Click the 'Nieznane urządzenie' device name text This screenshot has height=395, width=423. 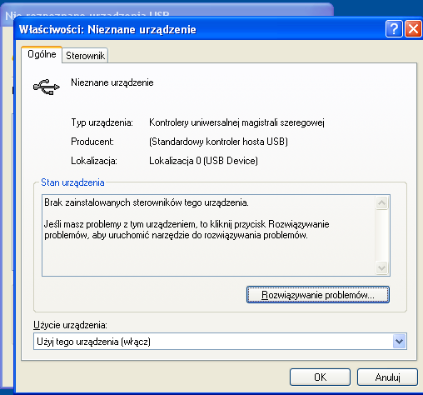(112, 82)
